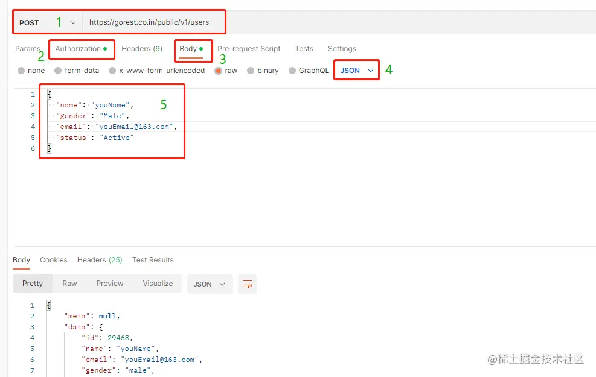Viewport: 596px width, 377px height.
Task: Open request Settings tab
Action: [342, 49]
